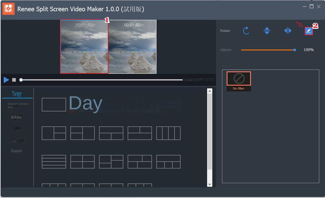The height and width of the screenshot is (198, 325).
Task: Switch to the Type section
Action: point(16,93)
